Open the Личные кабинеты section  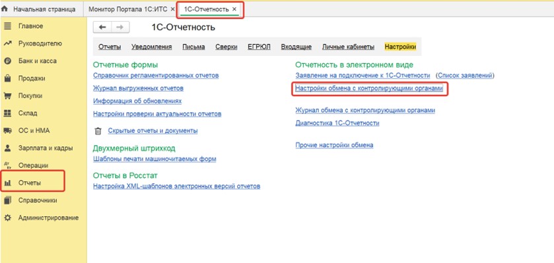coord(348,47)
